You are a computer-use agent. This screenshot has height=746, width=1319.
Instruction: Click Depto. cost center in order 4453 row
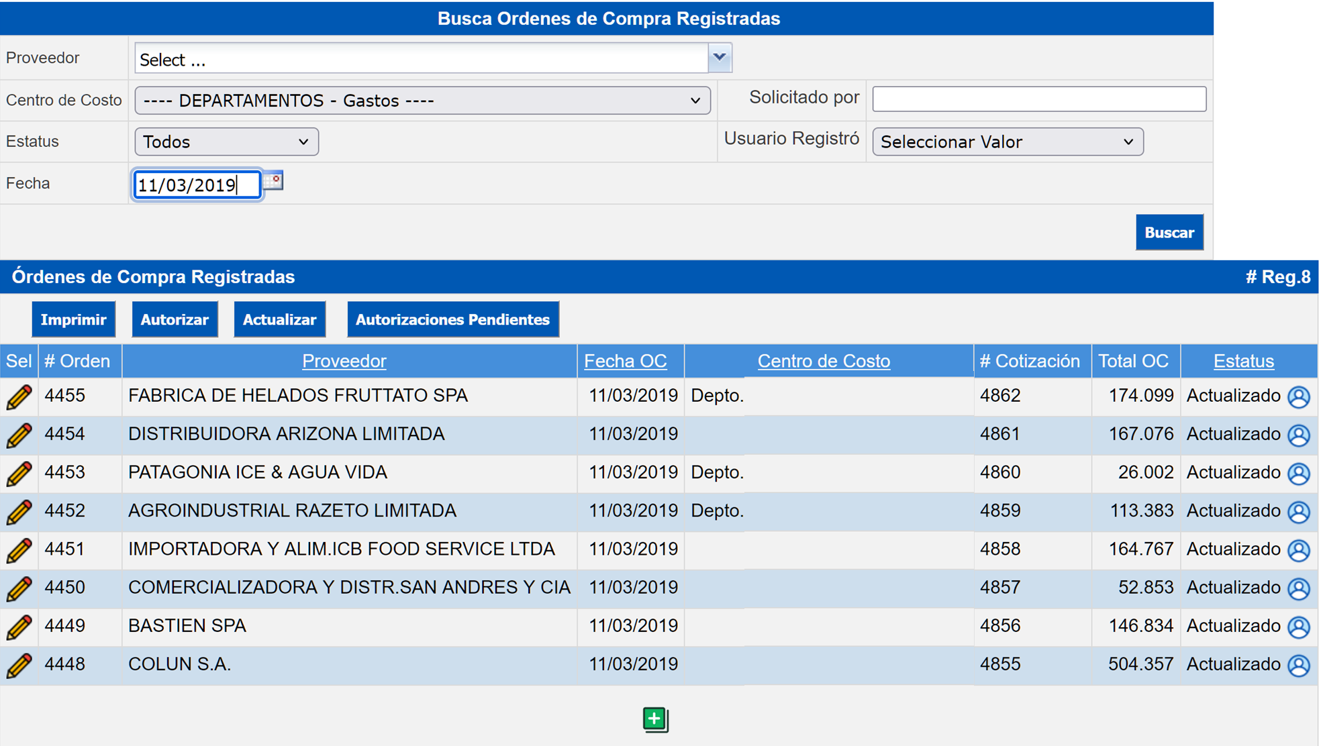(x=717, y=472)
